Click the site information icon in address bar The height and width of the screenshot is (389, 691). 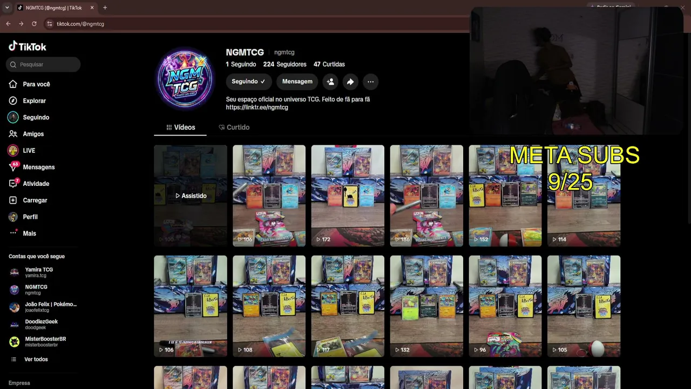[x=50, y=24]
